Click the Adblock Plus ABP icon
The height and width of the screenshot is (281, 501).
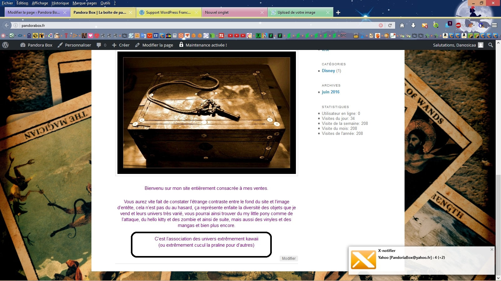coord(458,25)
